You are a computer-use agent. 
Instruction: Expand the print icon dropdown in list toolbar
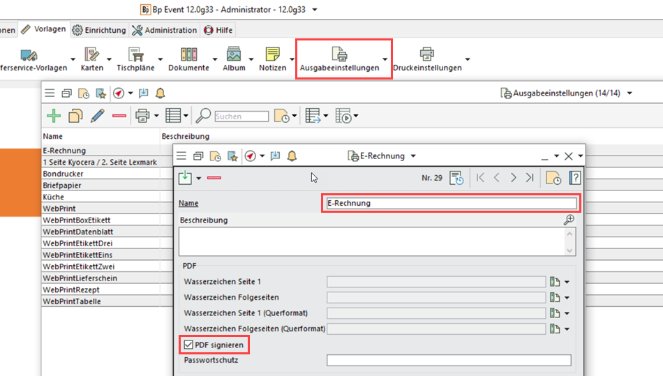(156, 116)
